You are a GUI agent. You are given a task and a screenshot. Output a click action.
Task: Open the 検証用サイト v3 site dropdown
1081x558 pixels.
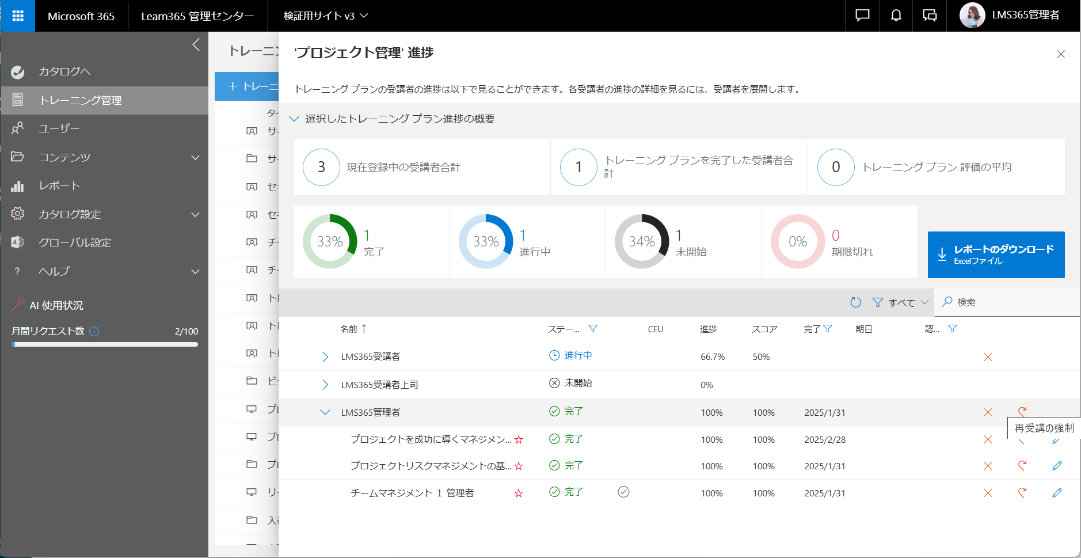pyautogui.click(x=325, y=16)
